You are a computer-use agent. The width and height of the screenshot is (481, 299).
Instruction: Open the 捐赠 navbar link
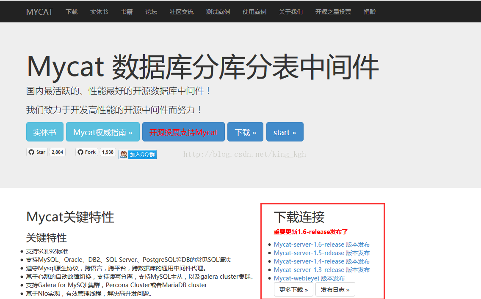coord(369,12)
